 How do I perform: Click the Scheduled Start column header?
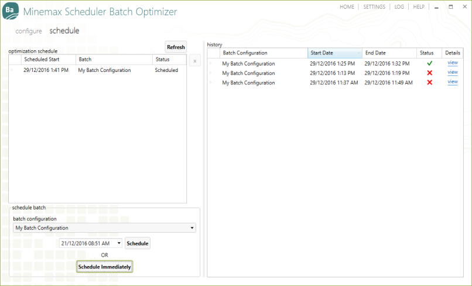(x=48, y=60)
